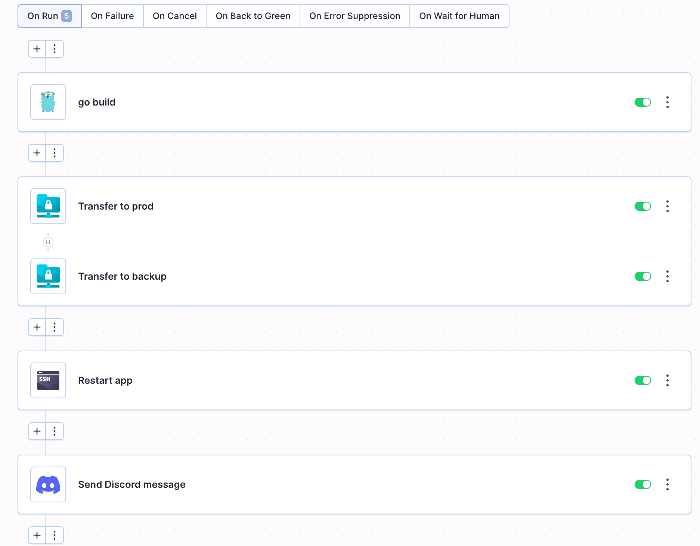This screenshot has height=546, width=700.
Task: Toggle off Transfer to prod
Action: [x=642, y=206]
